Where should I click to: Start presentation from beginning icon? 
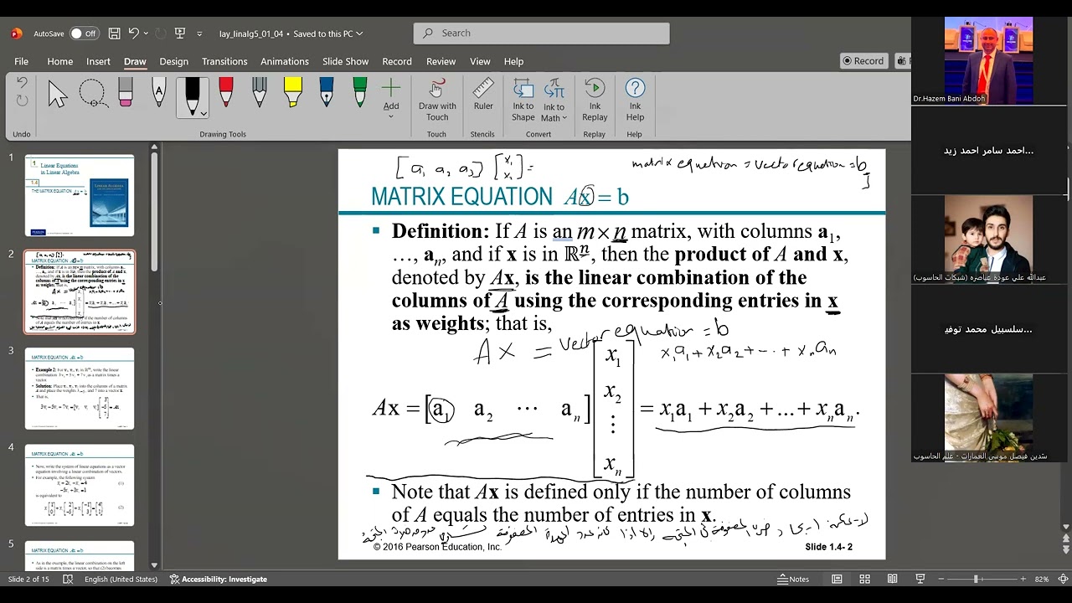(180, 33)
